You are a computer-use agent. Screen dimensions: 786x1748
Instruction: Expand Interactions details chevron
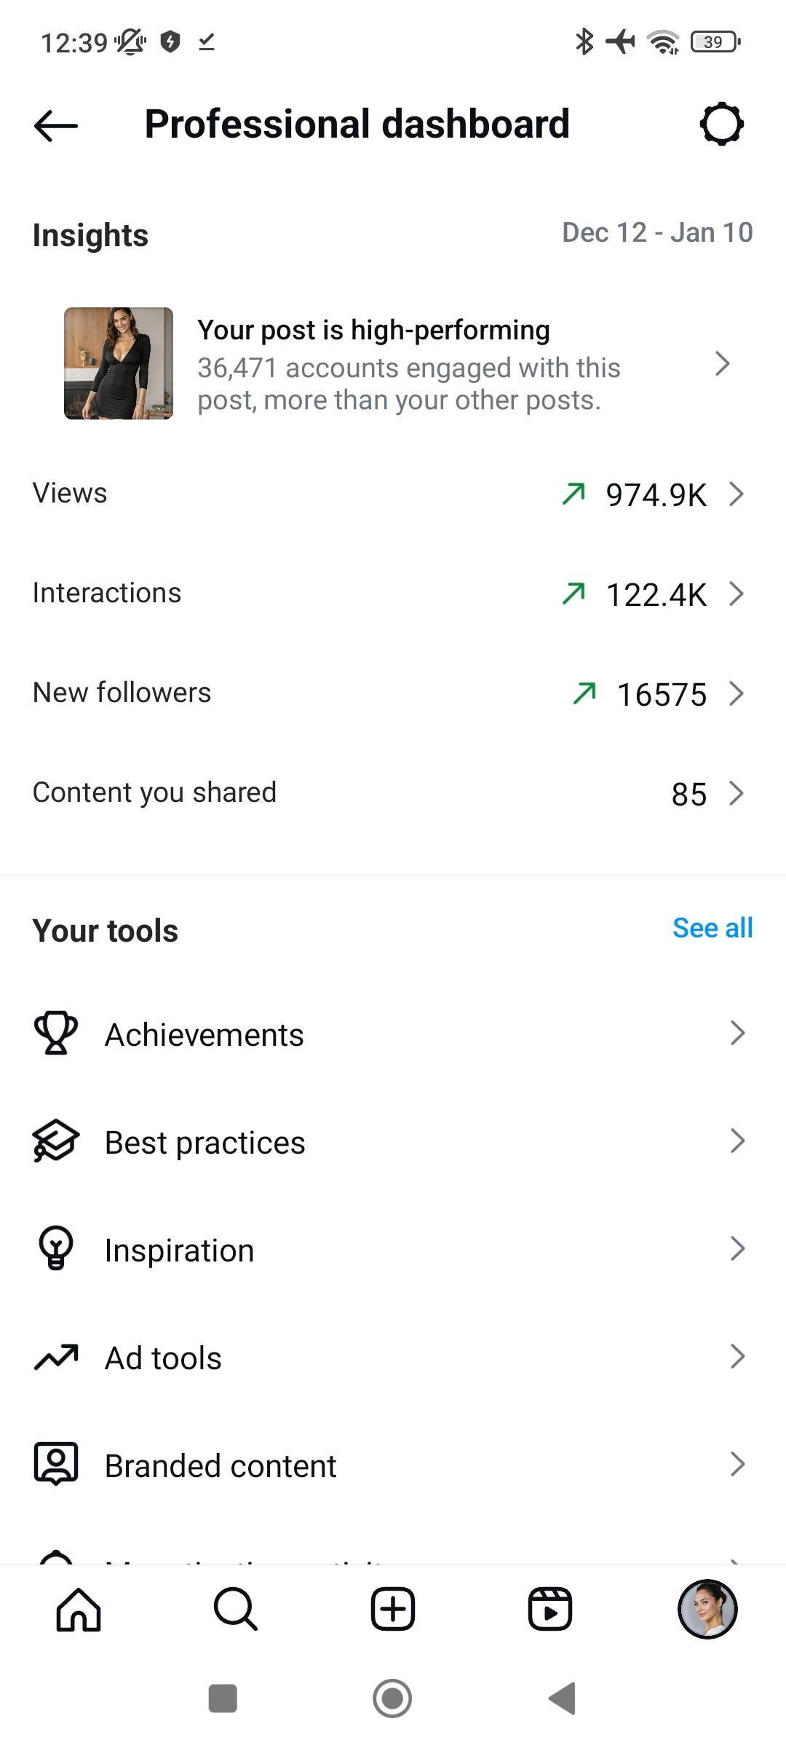737,594
